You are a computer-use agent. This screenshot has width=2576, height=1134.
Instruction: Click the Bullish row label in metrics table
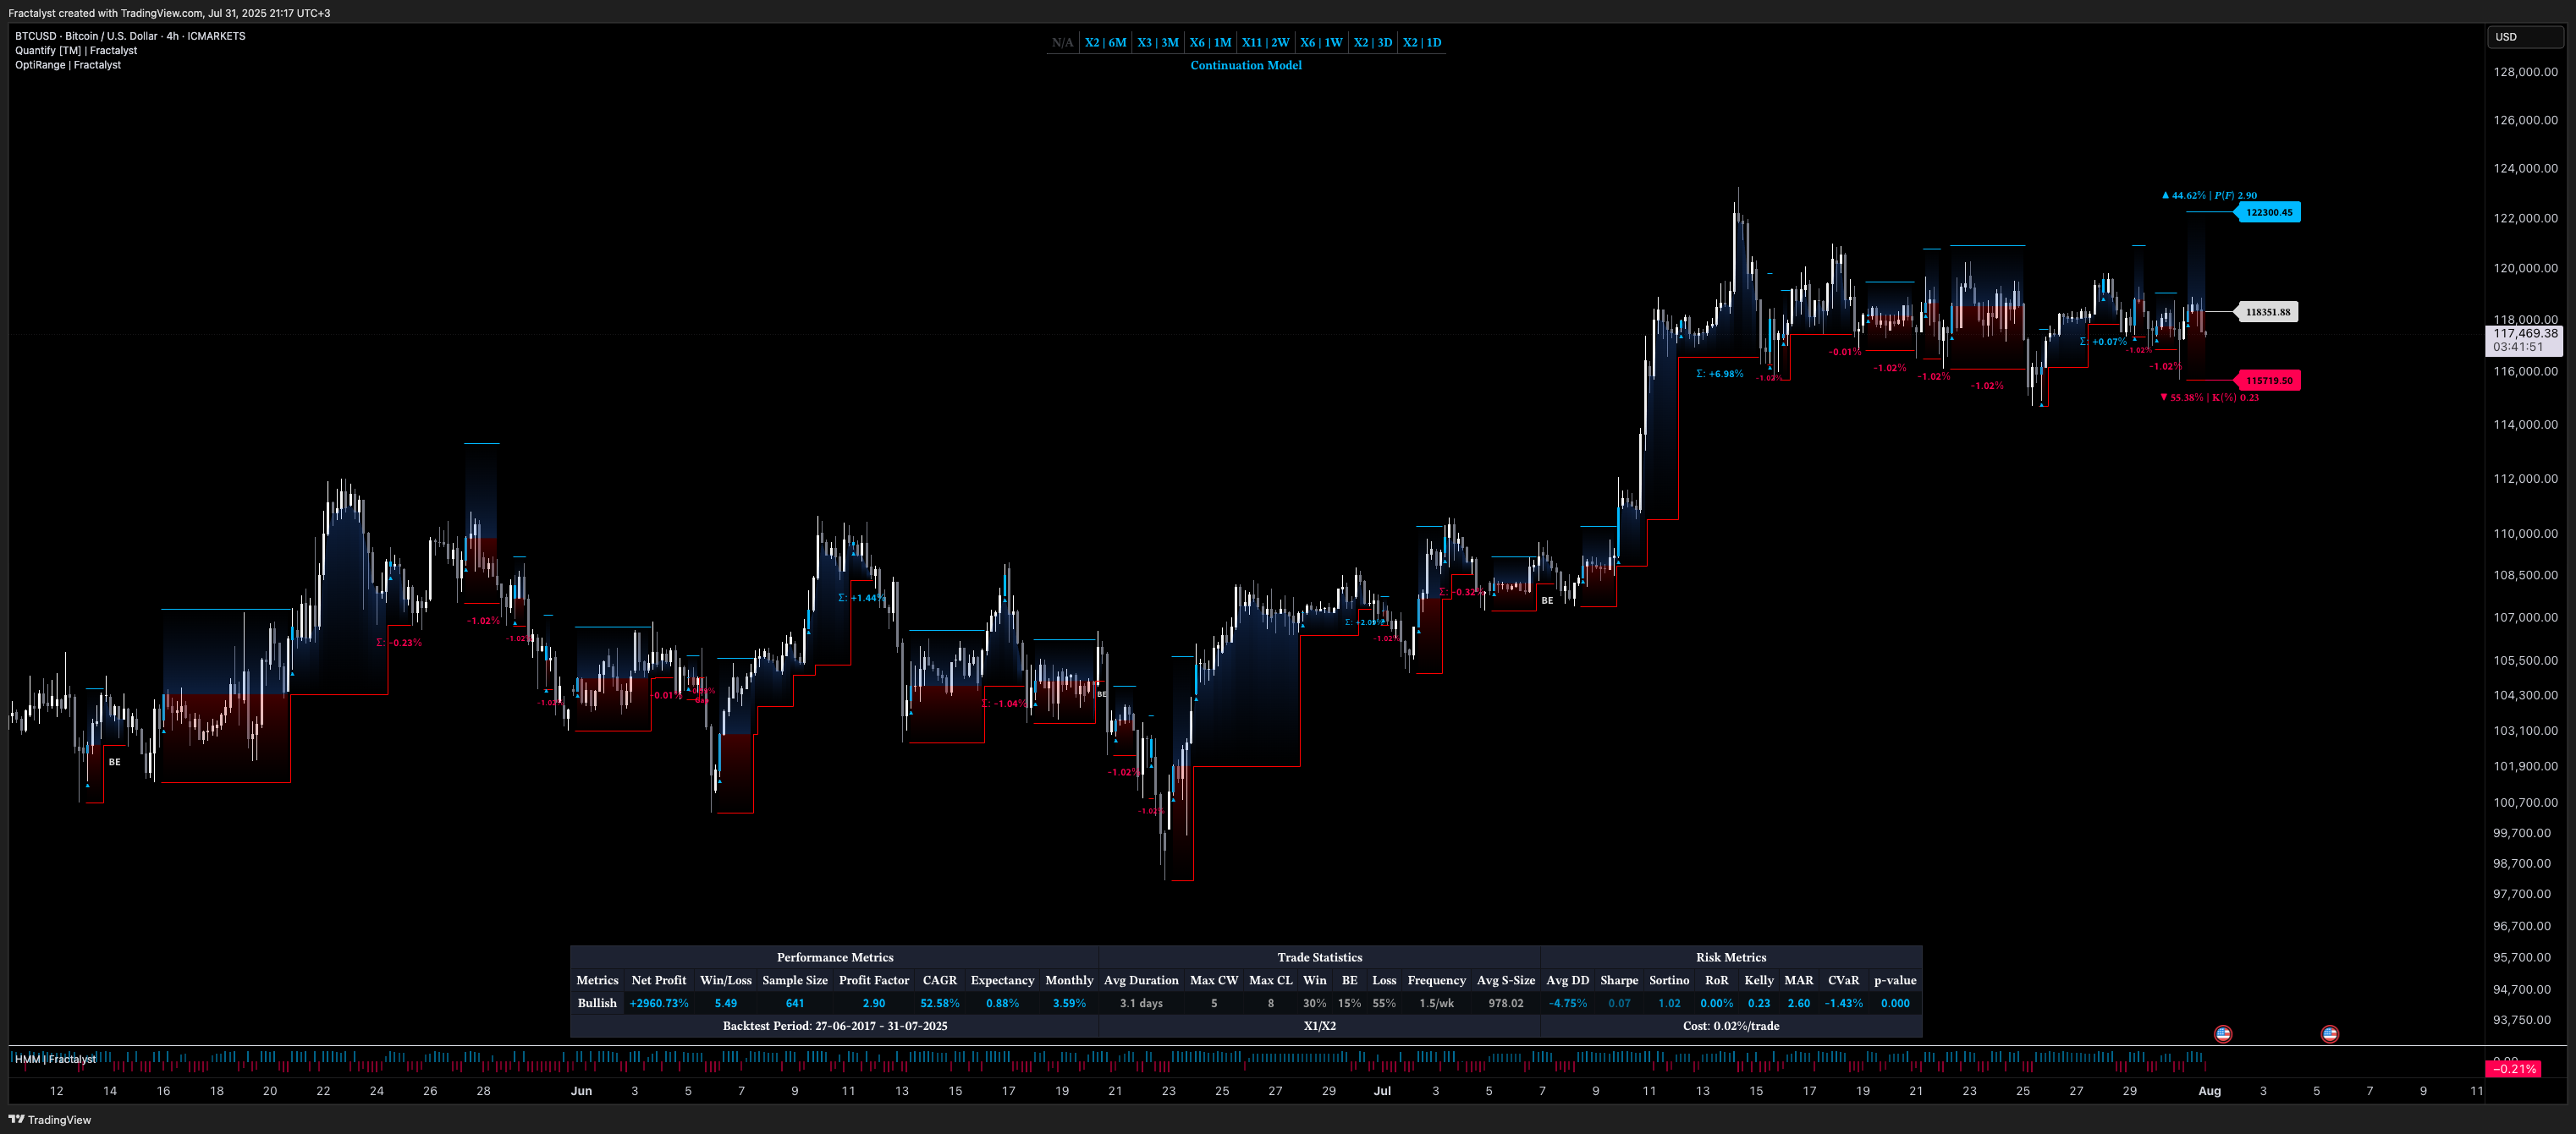pyautogui.click(x=597, y=1003)
